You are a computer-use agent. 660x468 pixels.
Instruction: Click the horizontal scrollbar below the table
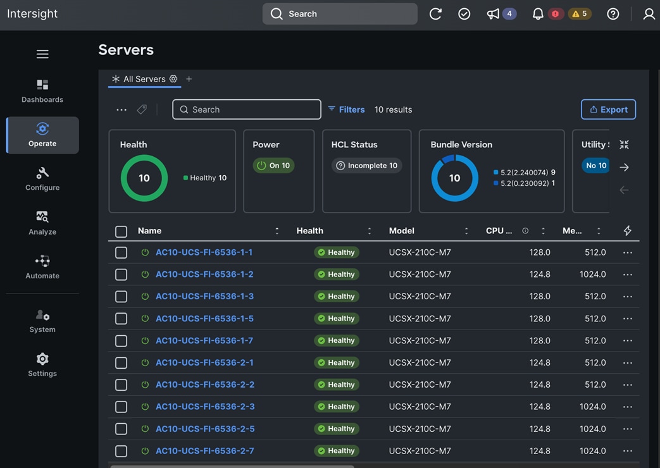(x=232, y=466)
